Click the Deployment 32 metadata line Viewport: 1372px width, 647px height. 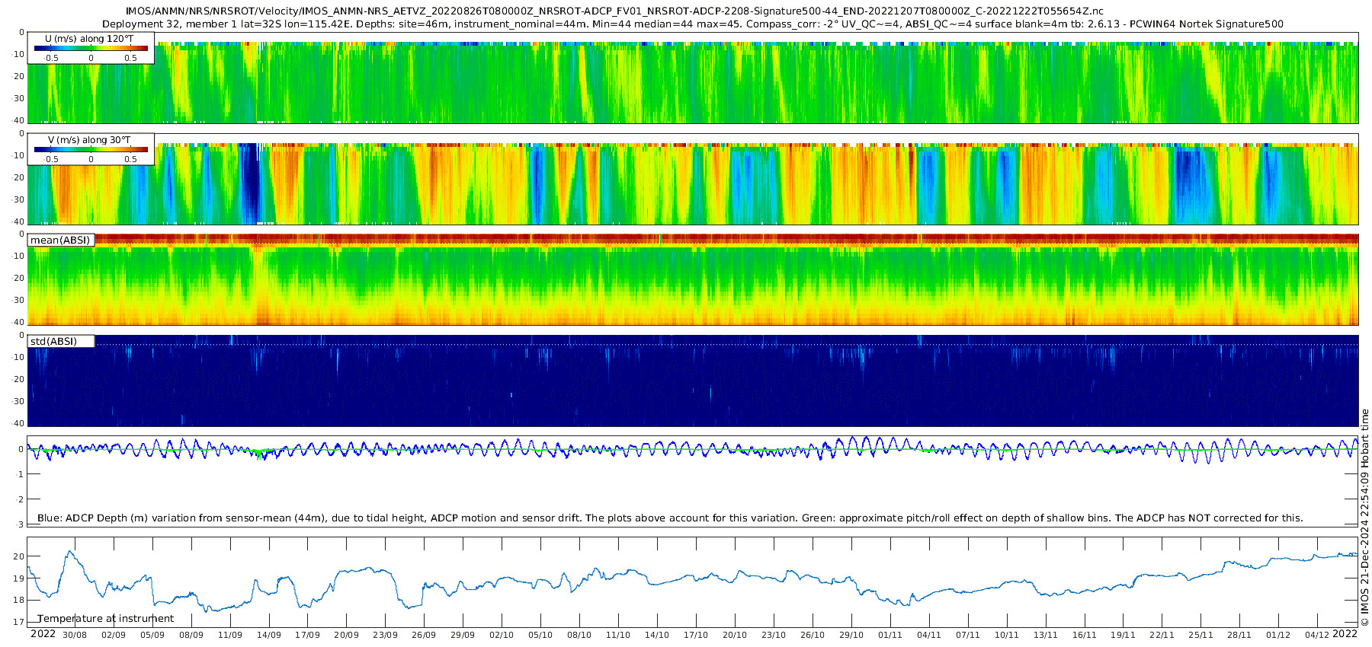(692, 24)
